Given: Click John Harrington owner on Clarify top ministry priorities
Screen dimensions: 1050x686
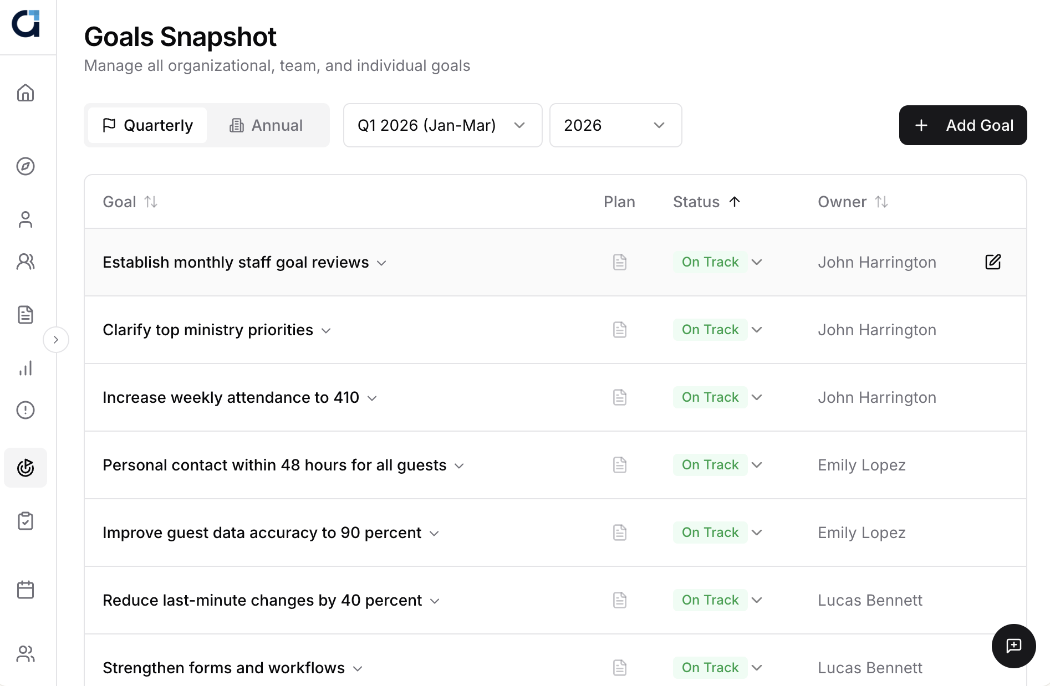Looking at the screenshot, I should click(x=877, y=330).
